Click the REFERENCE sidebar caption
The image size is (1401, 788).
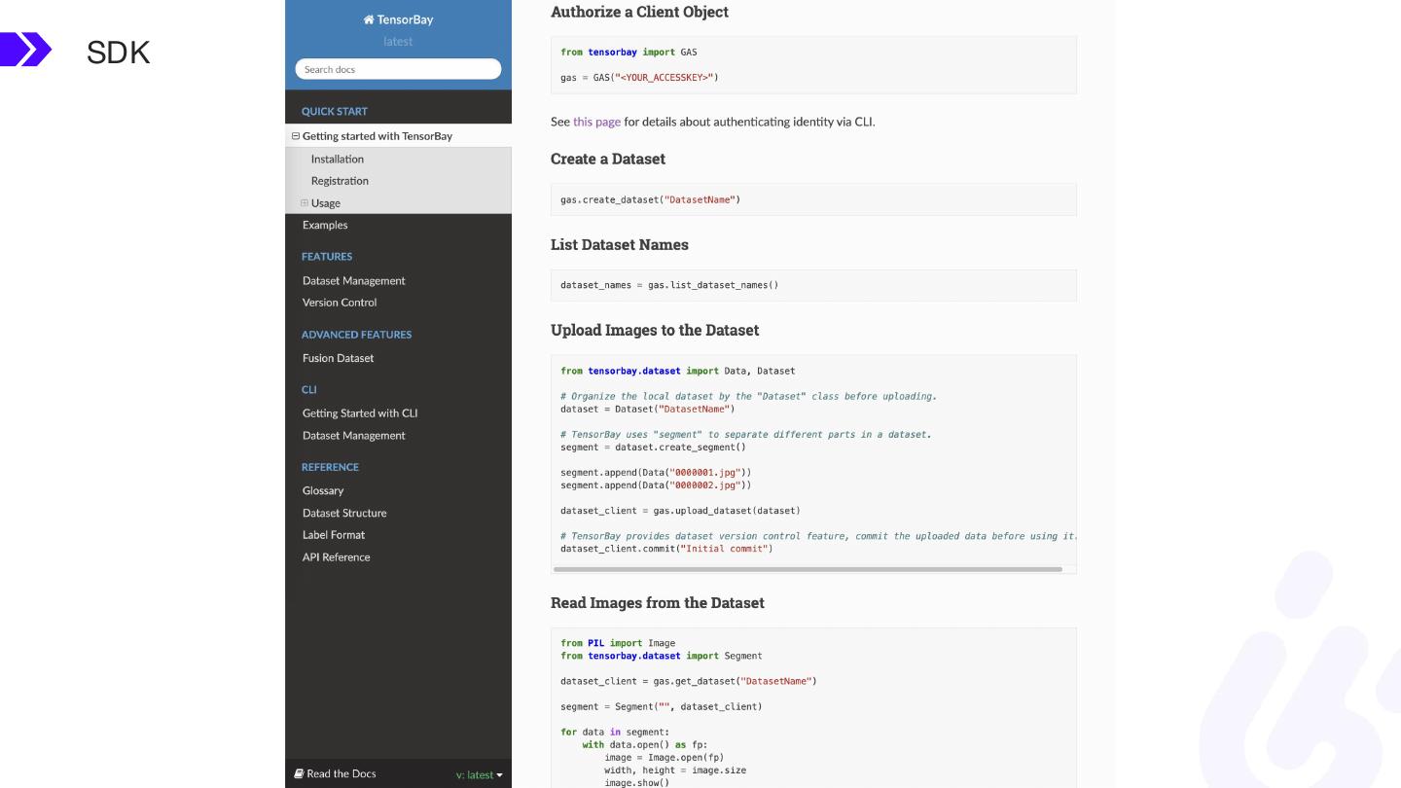point(330,467)
